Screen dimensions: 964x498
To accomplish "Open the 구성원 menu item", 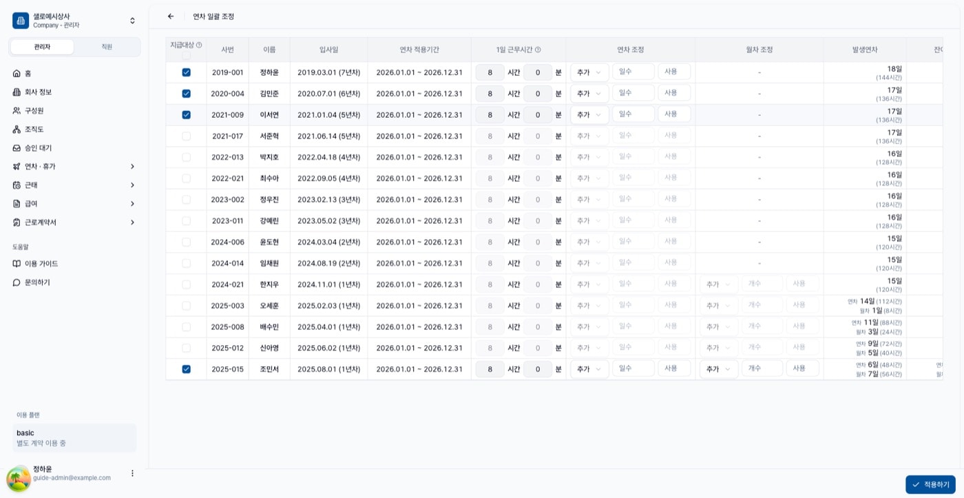I will [x=74, y=110].
